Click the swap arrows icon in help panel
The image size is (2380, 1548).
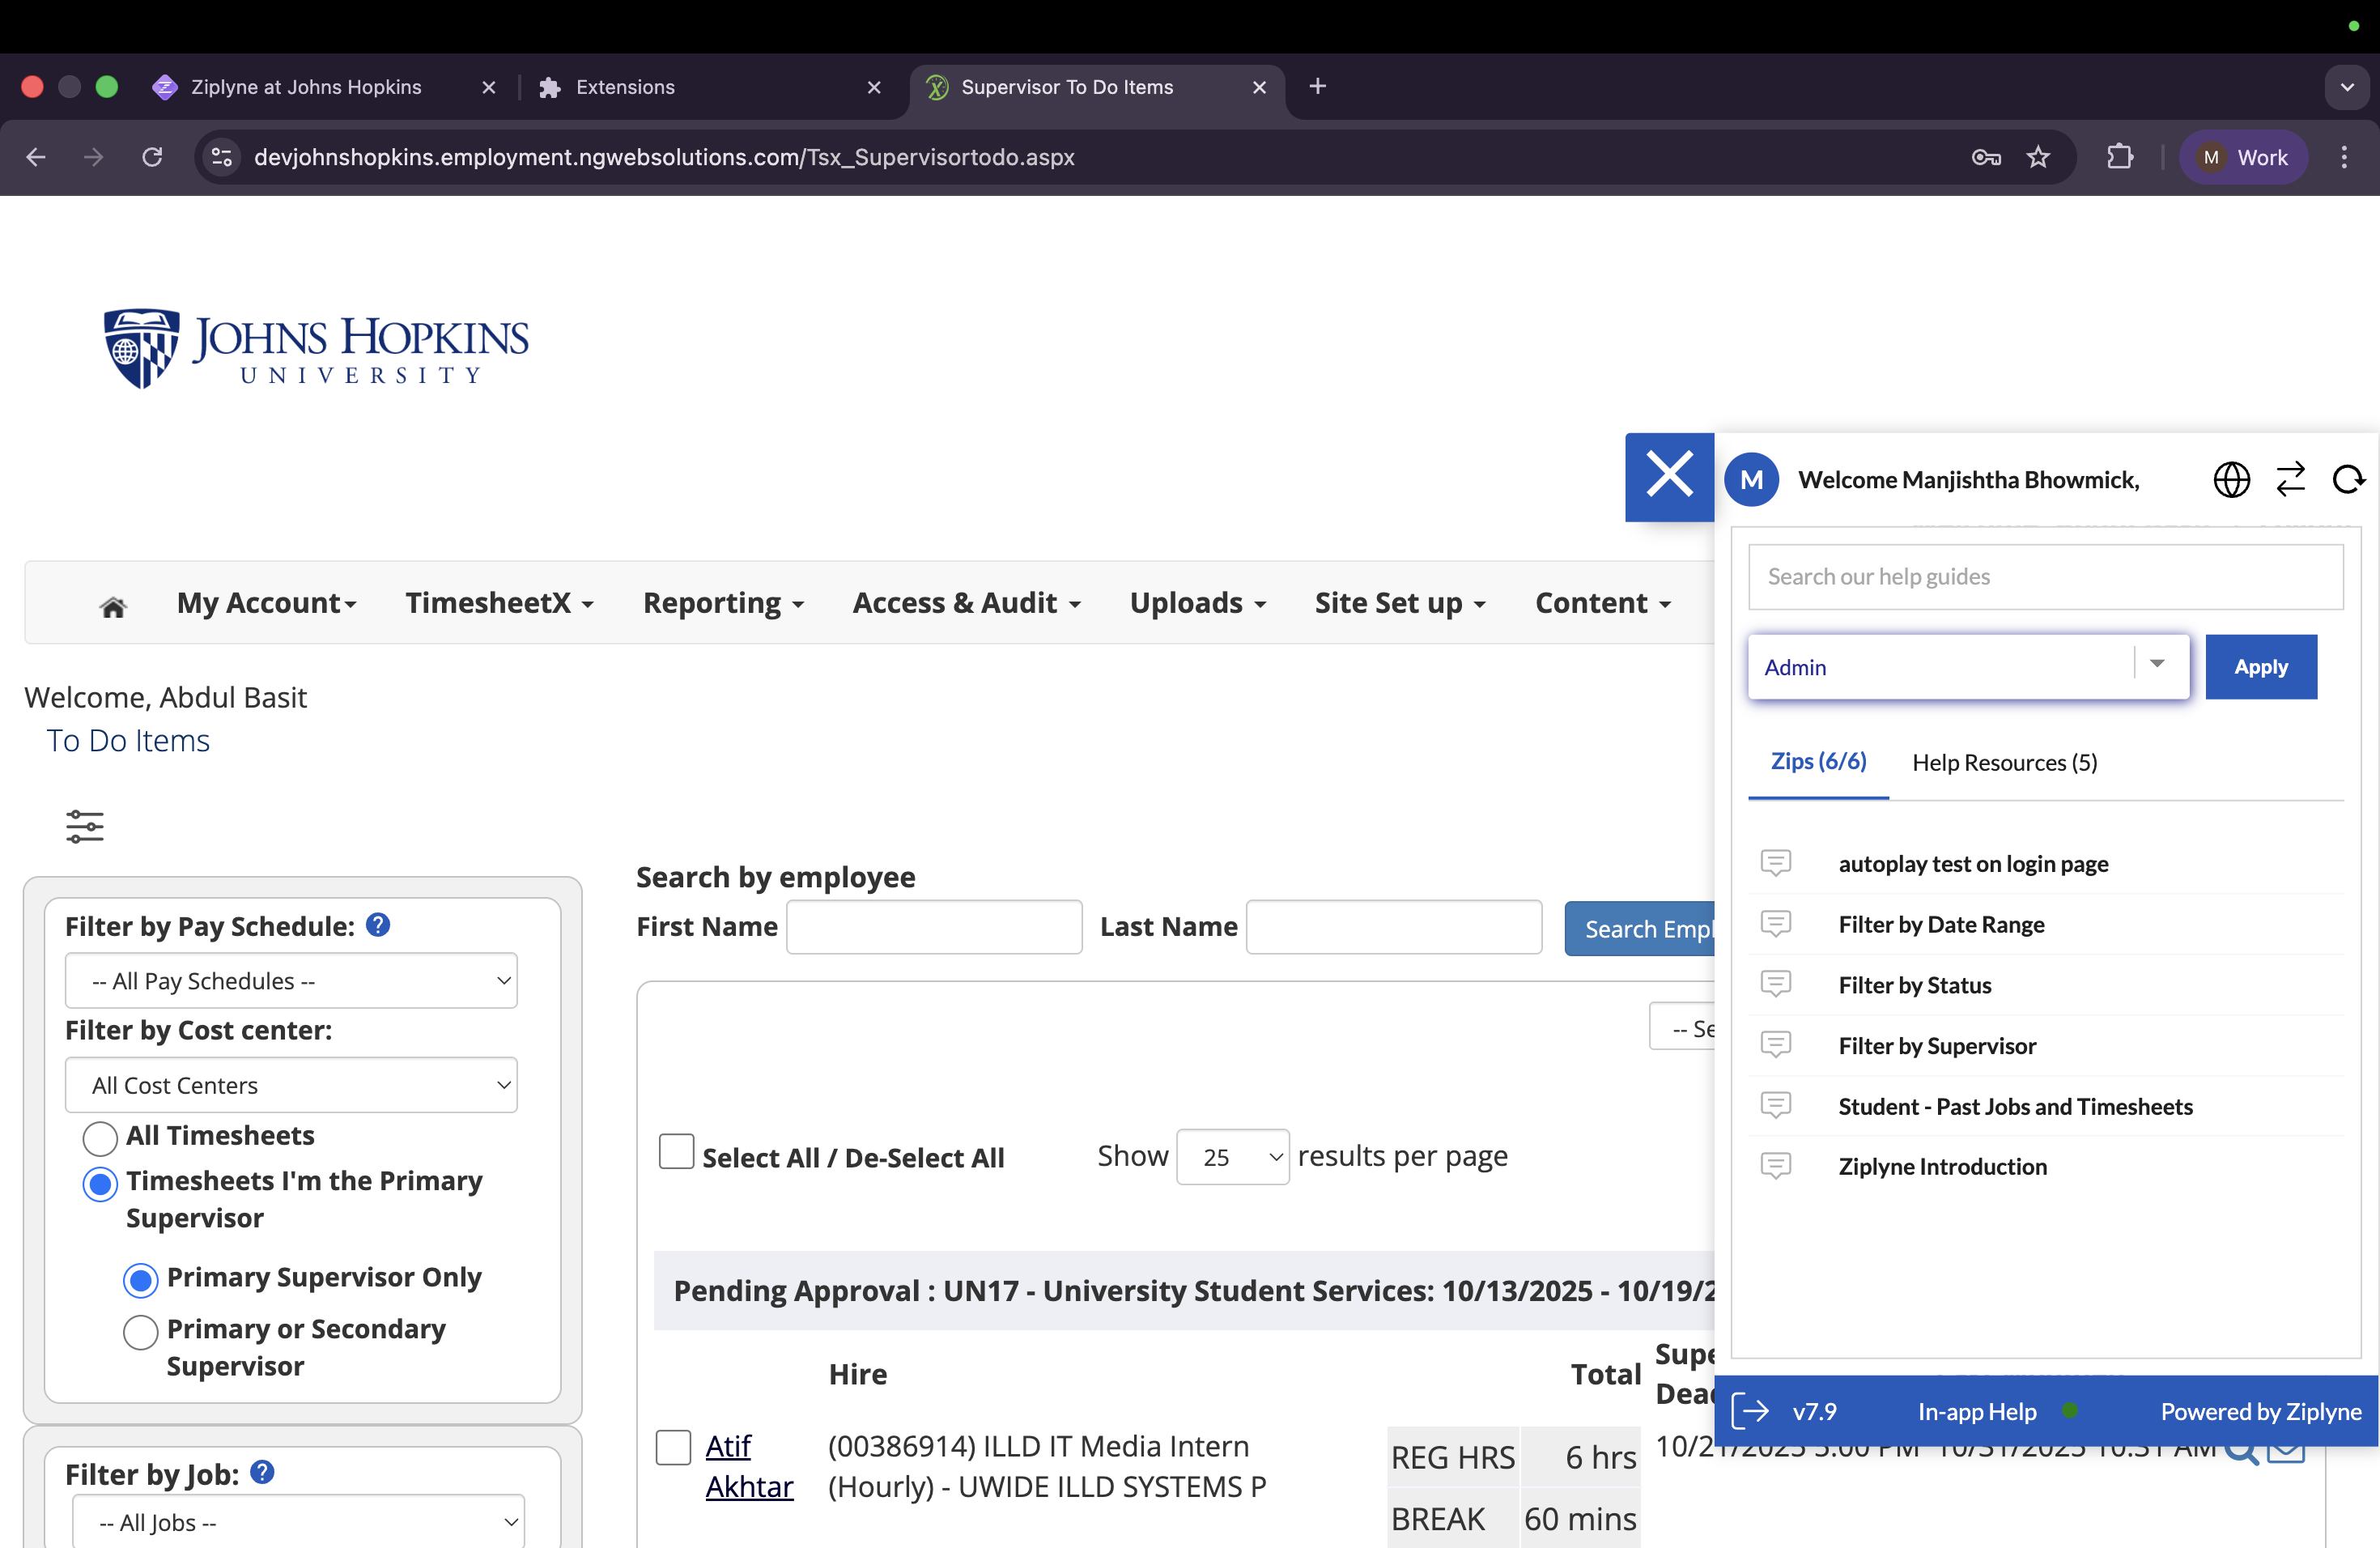[x=2290, y=480]
